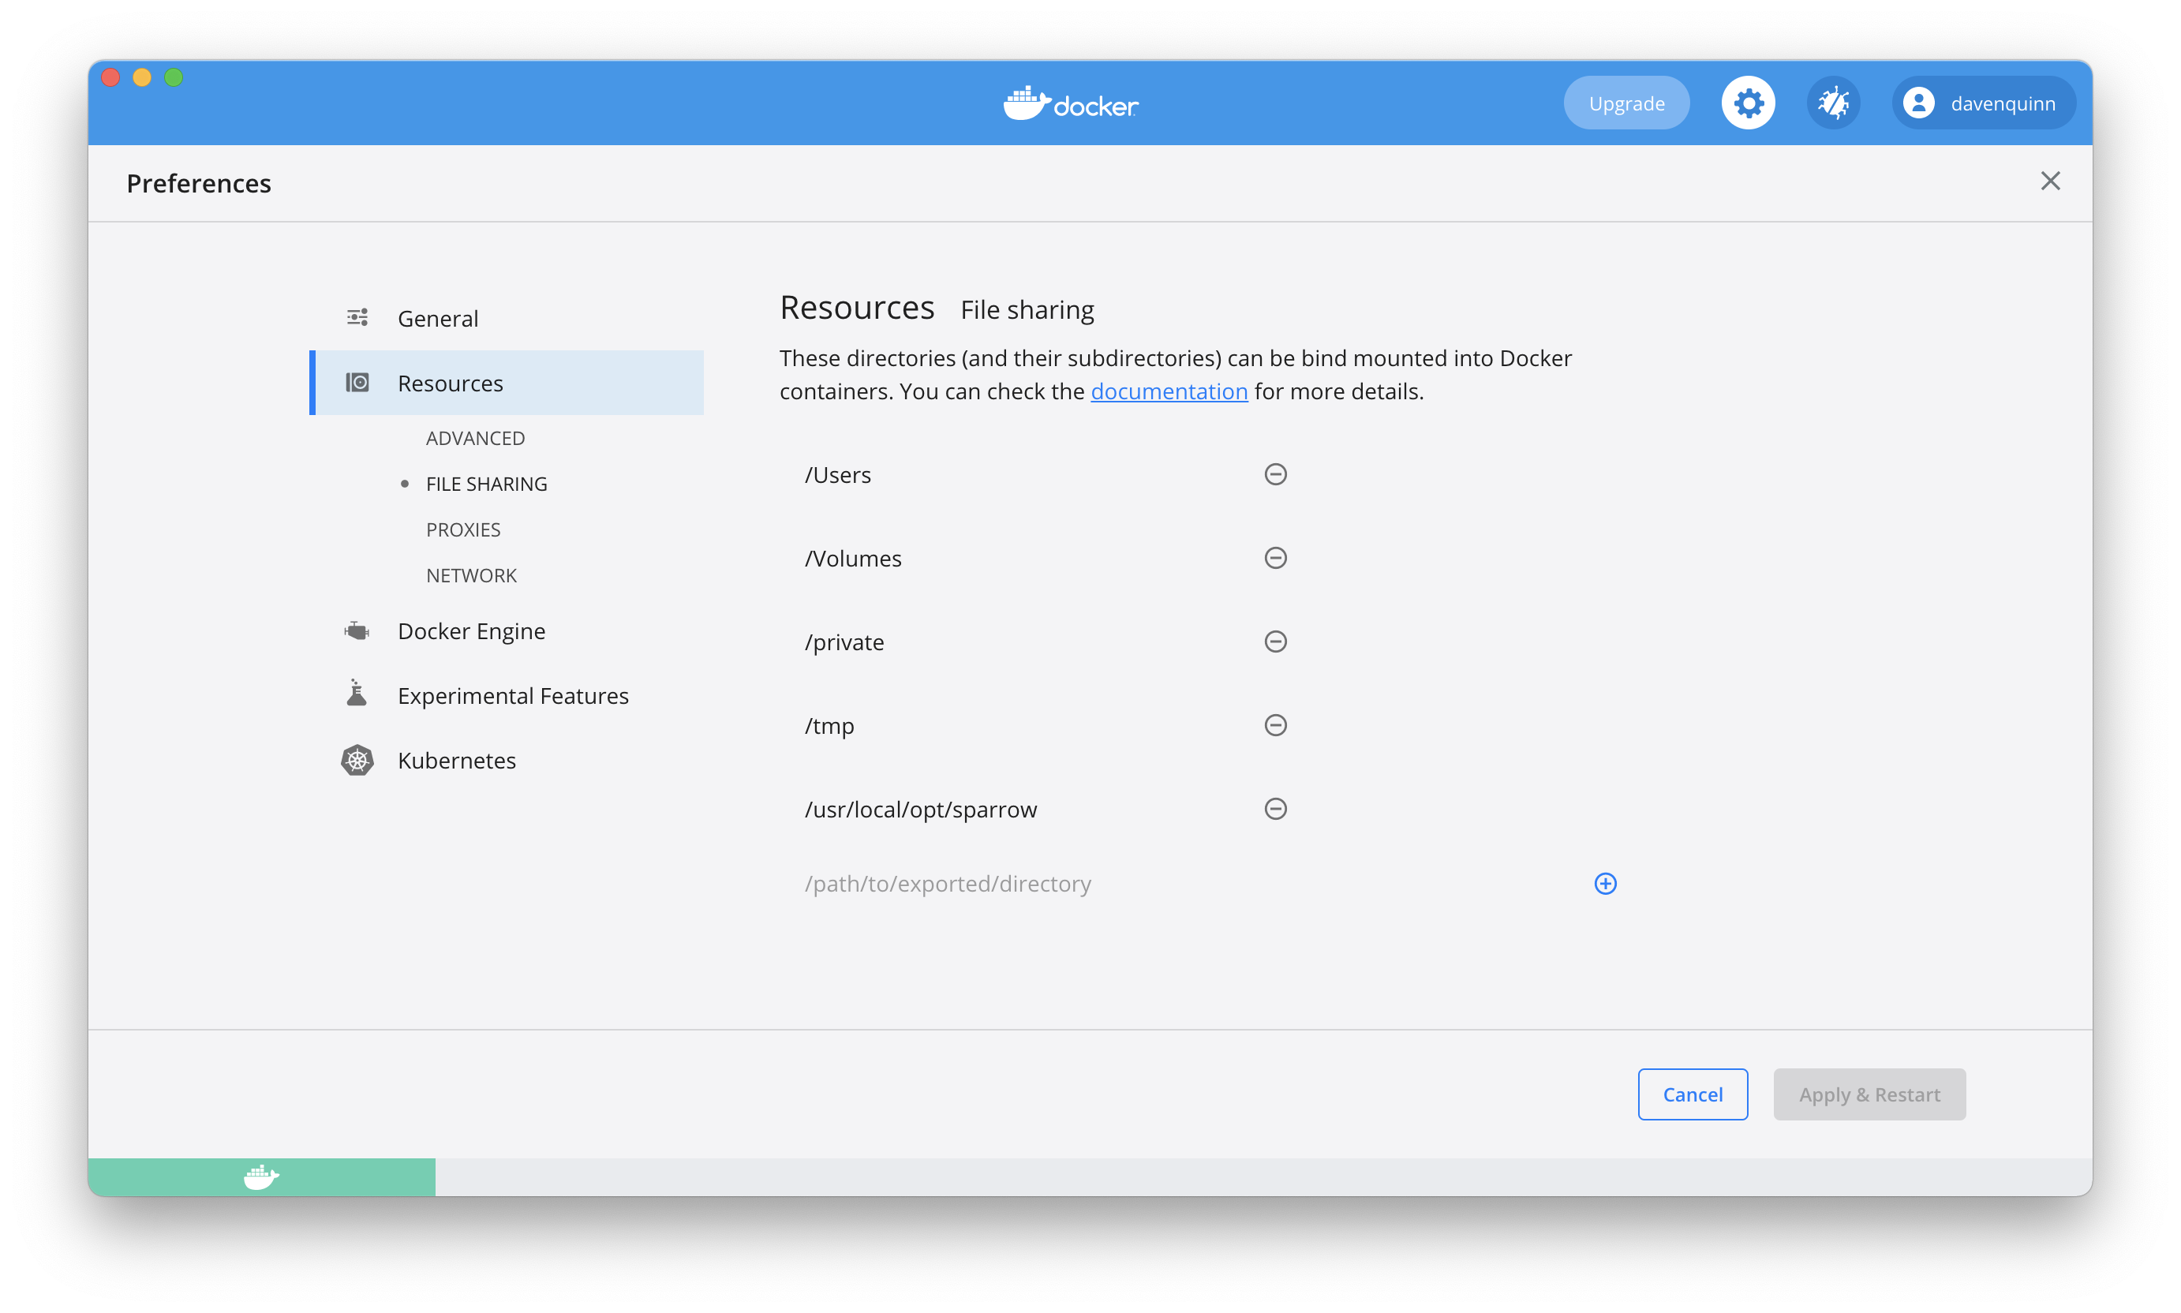
Task: Remove the /private shared directory
Action: tap(1275, 642)
